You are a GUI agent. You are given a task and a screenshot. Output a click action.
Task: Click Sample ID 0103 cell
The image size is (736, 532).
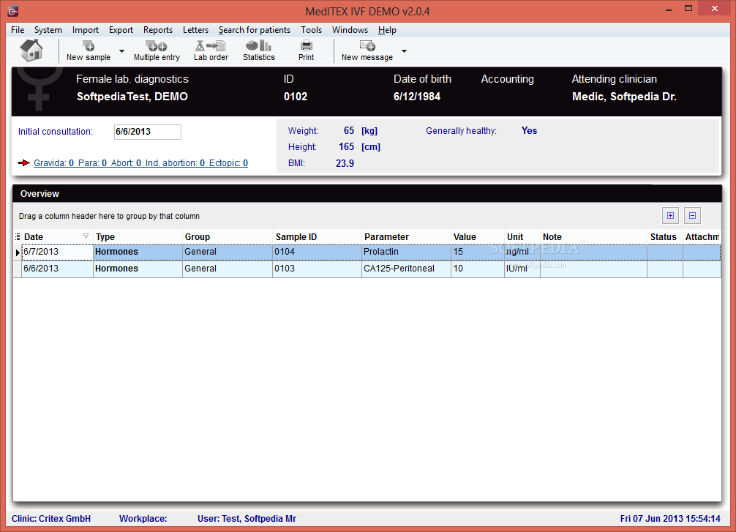[x=317, y=269]
